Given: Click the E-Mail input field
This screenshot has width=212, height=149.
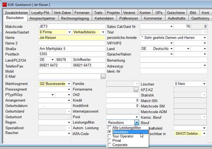Looking at the screenshot, I should tap(69, 76).
